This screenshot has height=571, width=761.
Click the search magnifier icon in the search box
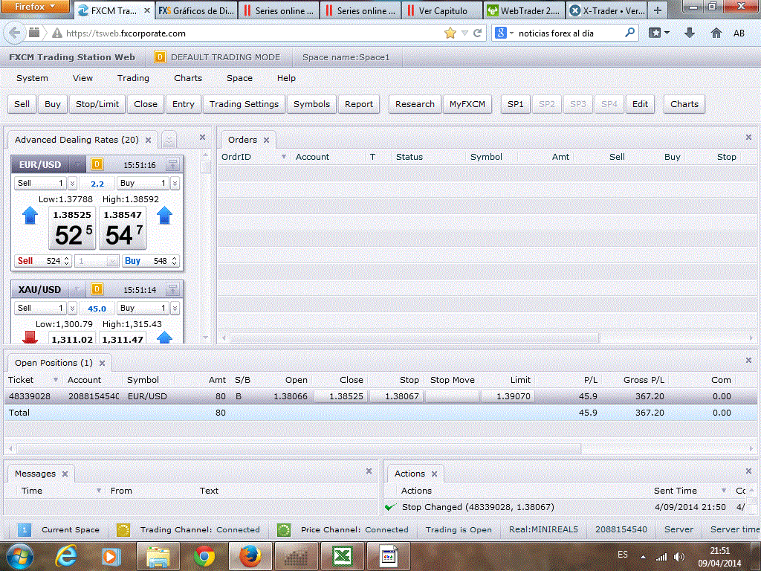click(629, 33)
